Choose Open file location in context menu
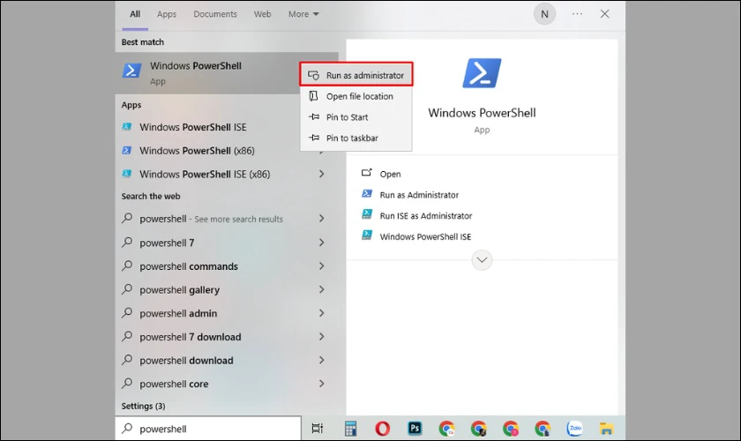Screen dimensions: 741x441 [x=356, y=96]
